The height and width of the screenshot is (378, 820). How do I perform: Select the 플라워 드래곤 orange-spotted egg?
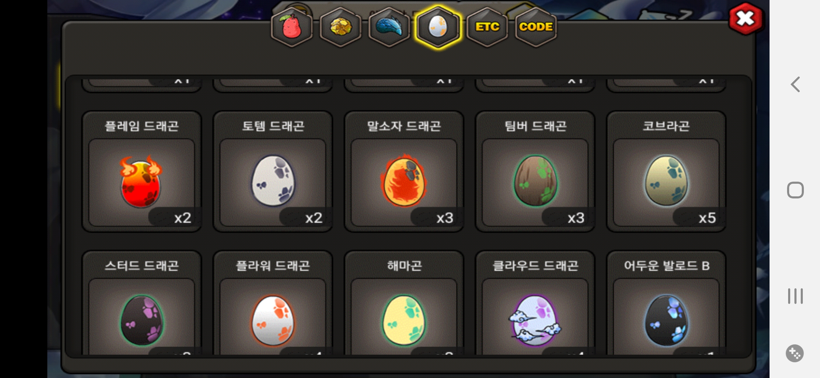pos(273,303)
